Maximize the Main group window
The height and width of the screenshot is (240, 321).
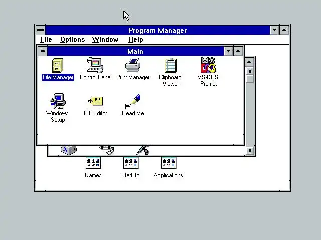[x=238, y=51]
